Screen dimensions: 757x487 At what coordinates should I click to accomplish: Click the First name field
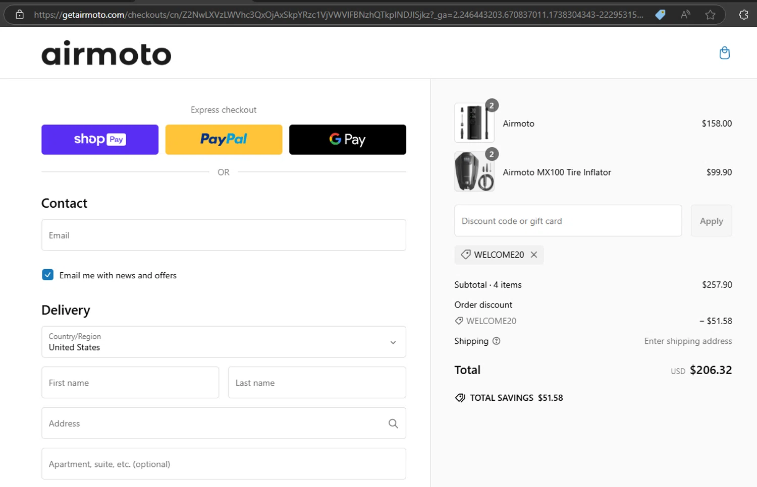[130, 383]
